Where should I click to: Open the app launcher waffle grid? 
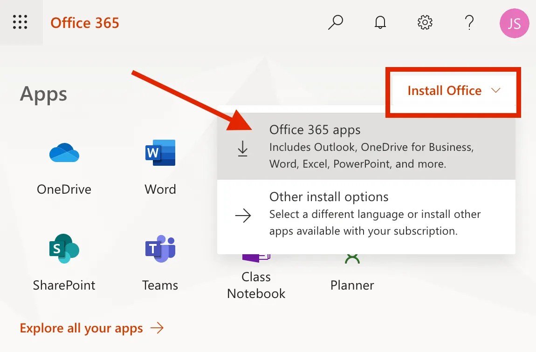click(x=20, y=22)
